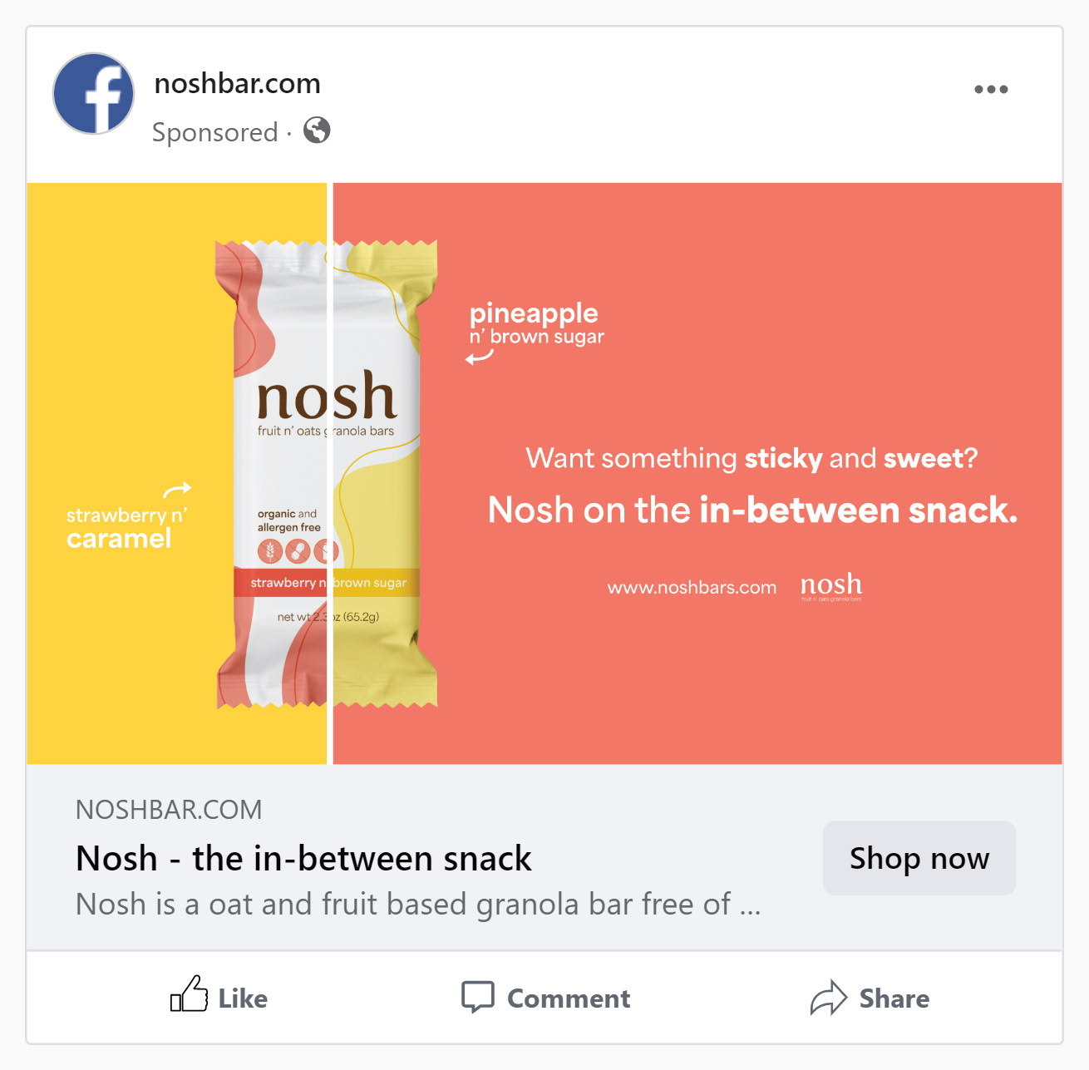Image resolution: width=1089 pixels, height=1070 pixels.
Task: Click the Sponsored label
Action: click(215, 132)
